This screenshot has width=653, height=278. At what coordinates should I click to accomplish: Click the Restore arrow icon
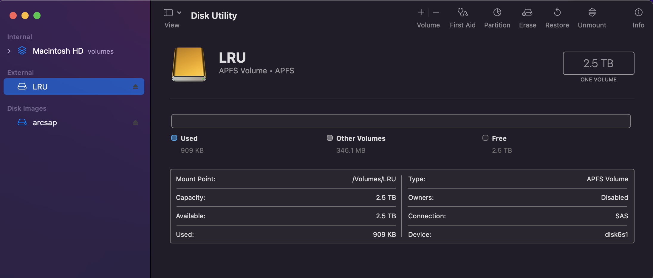(557, 12)
